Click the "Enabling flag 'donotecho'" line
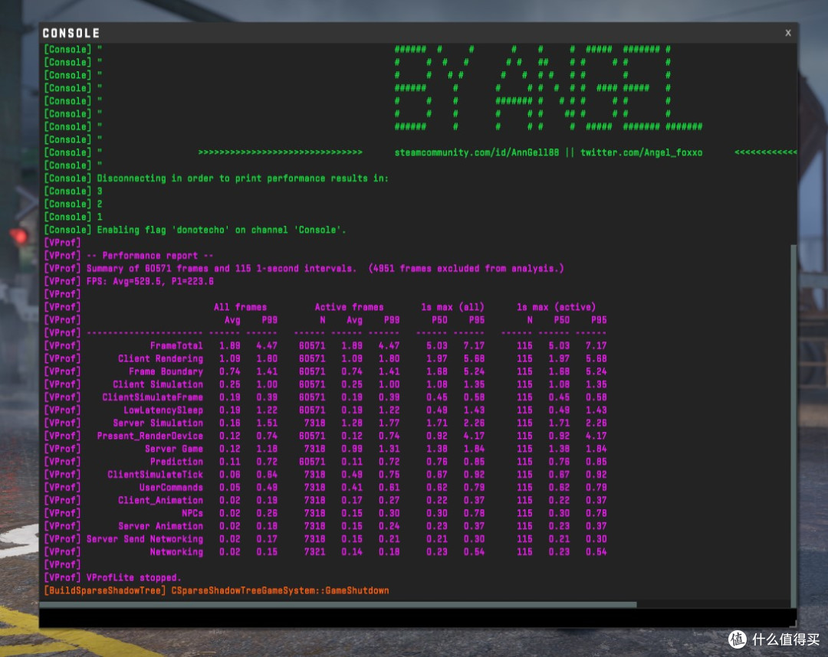 tap(222, 230)
